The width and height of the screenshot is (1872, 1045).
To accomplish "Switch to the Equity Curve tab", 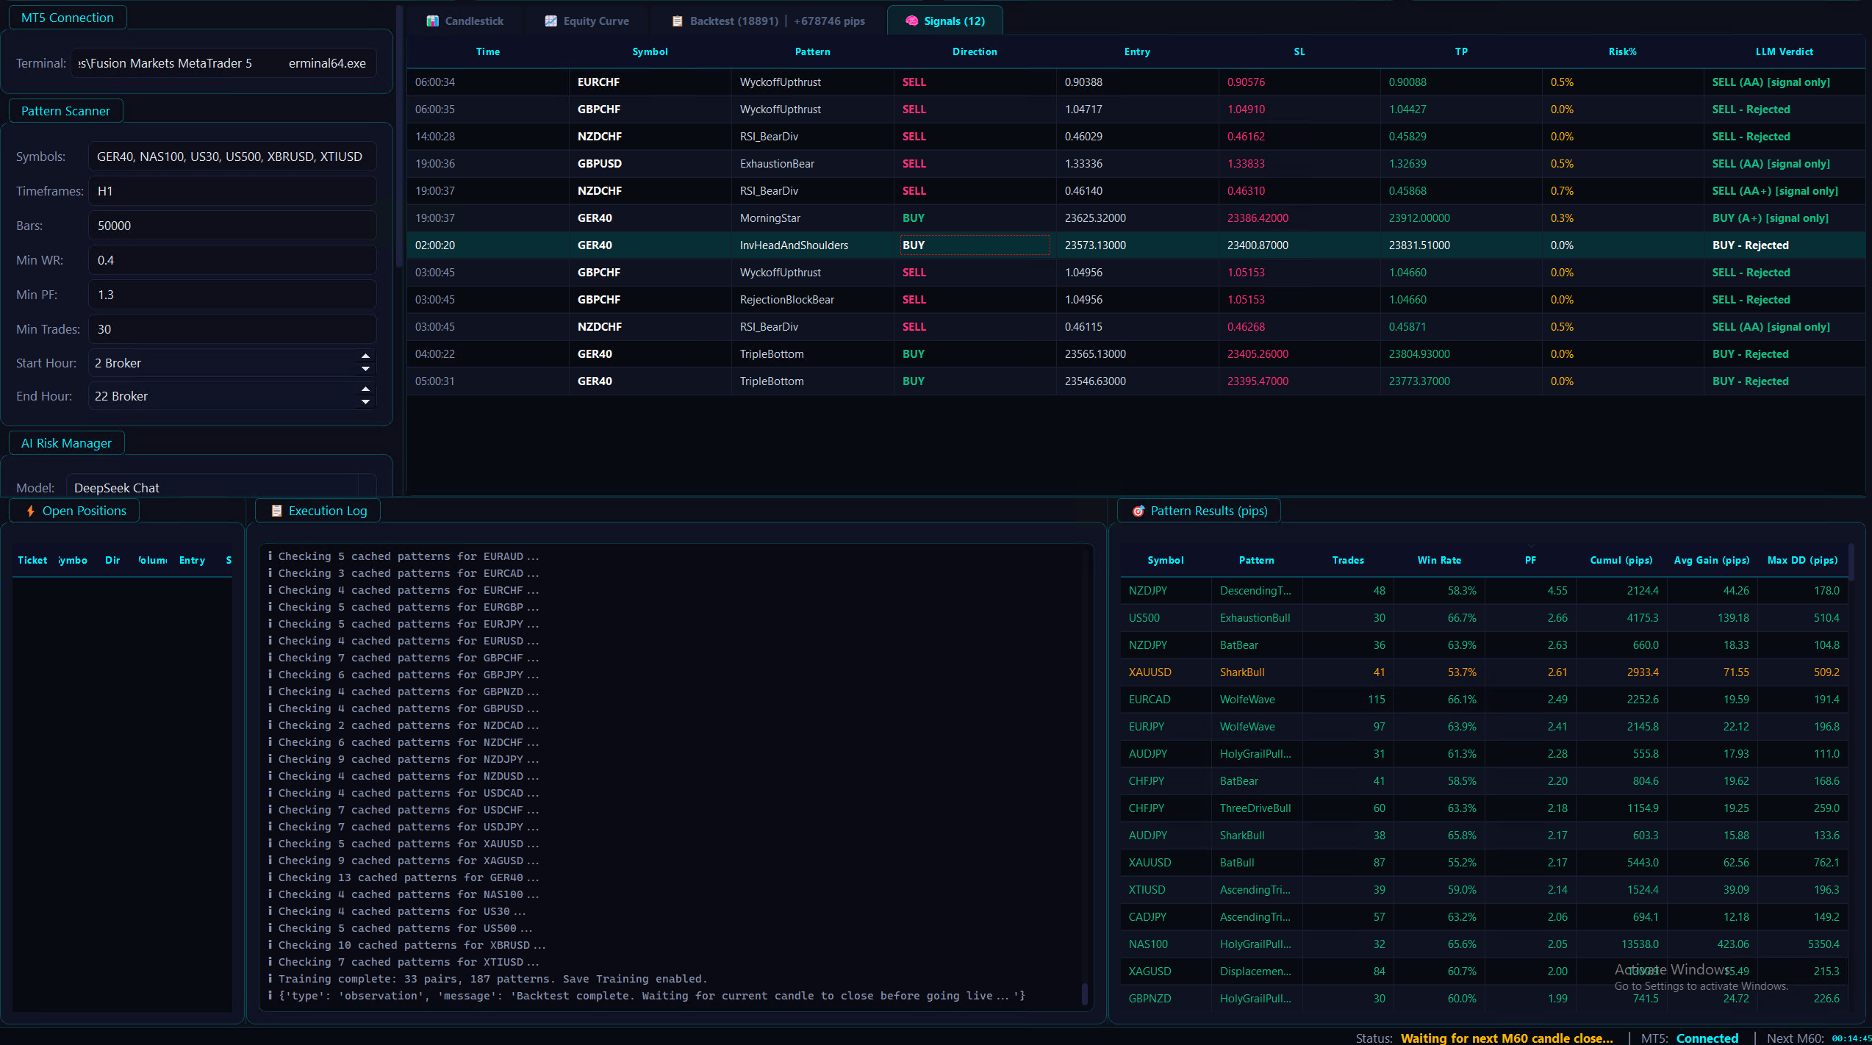I will click(x=595, y=21).
